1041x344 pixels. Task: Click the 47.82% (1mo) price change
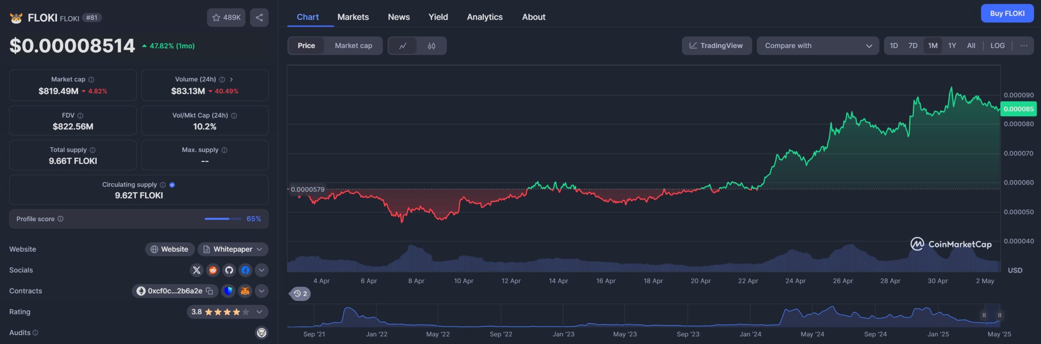pos(168,46)
